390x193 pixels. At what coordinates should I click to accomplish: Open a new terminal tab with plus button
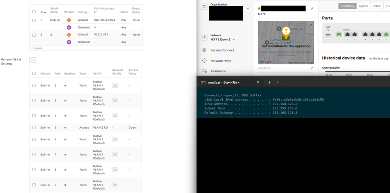pyautogui.click(x=269, y=82)
